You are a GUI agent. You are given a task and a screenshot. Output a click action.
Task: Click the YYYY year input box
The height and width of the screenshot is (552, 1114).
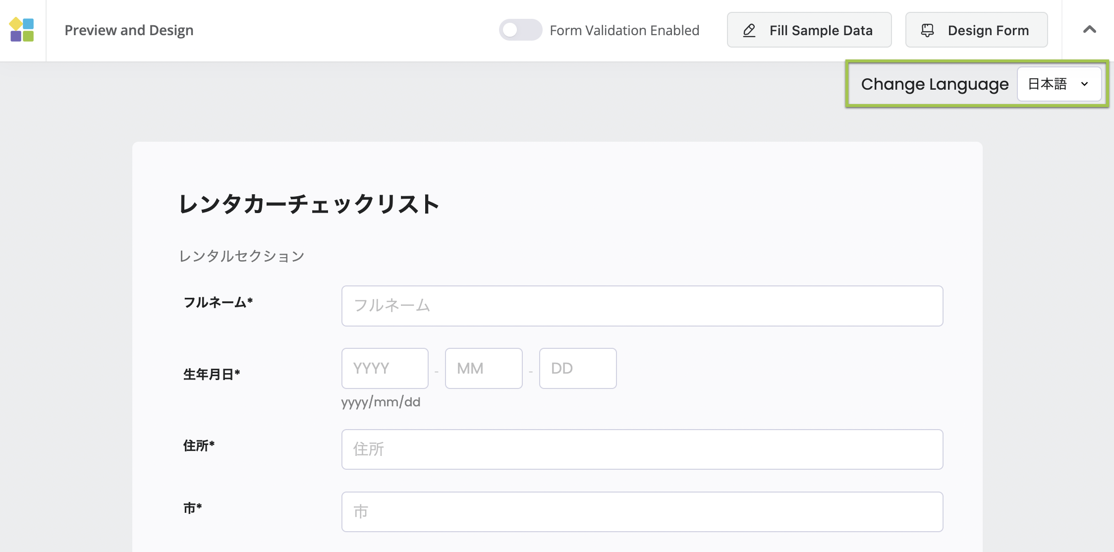[x=385, y=368]
